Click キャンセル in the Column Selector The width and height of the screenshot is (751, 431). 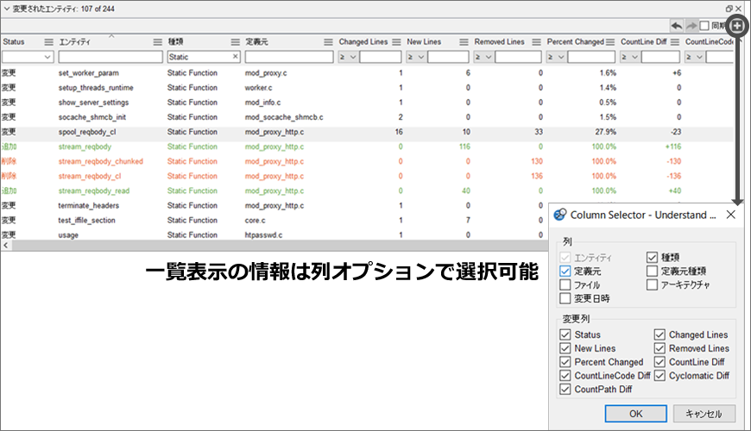pos(704,414)
